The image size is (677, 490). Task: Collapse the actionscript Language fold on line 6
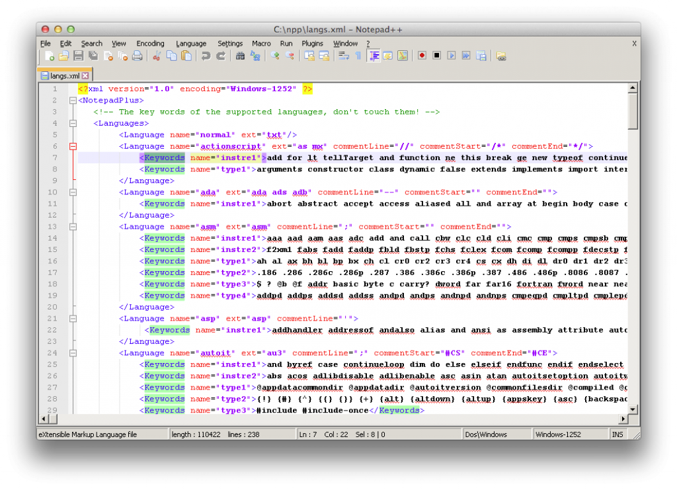73,146
